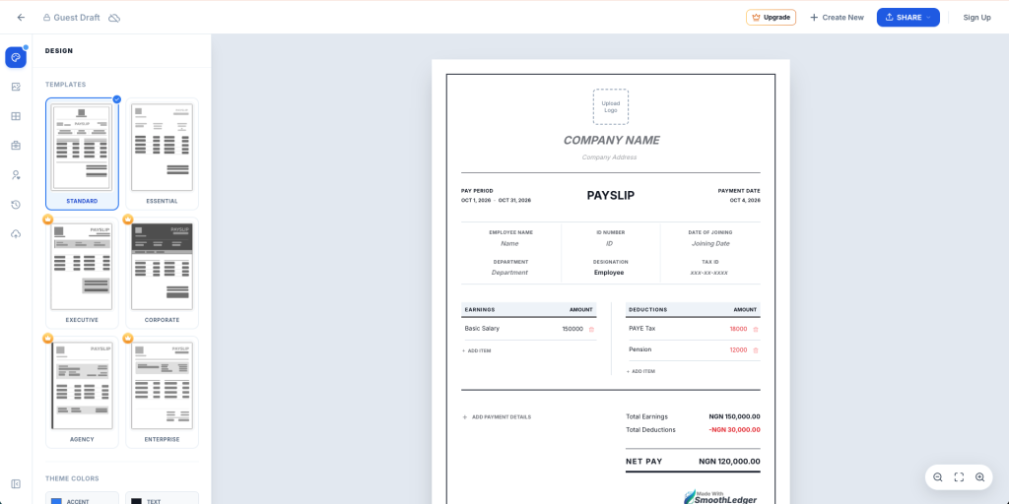Click Create New in the top bar
Image resolution: width=1009 pixels, height=504 pixels.
tap(837, 18)
